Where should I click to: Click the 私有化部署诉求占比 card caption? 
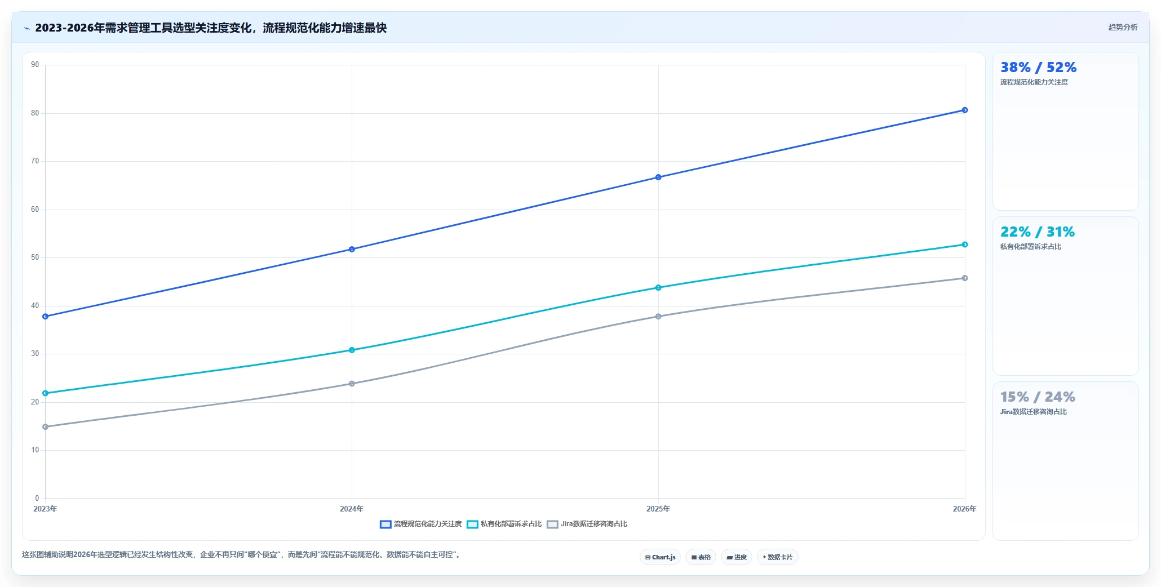[1031, 247]
